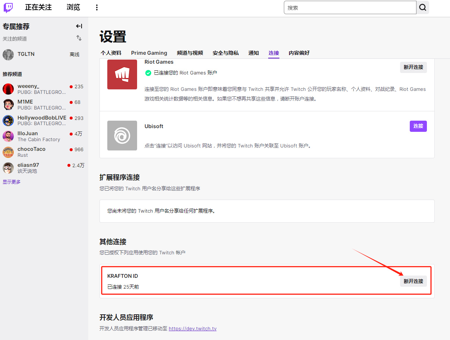
Task: Open weeeny_ channel name
Action: pyautogui.click(x=28, y=86)
